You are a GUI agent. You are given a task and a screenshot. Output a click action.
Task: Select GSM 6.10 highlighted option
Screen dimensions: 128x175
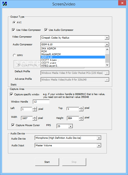[73, 57]
